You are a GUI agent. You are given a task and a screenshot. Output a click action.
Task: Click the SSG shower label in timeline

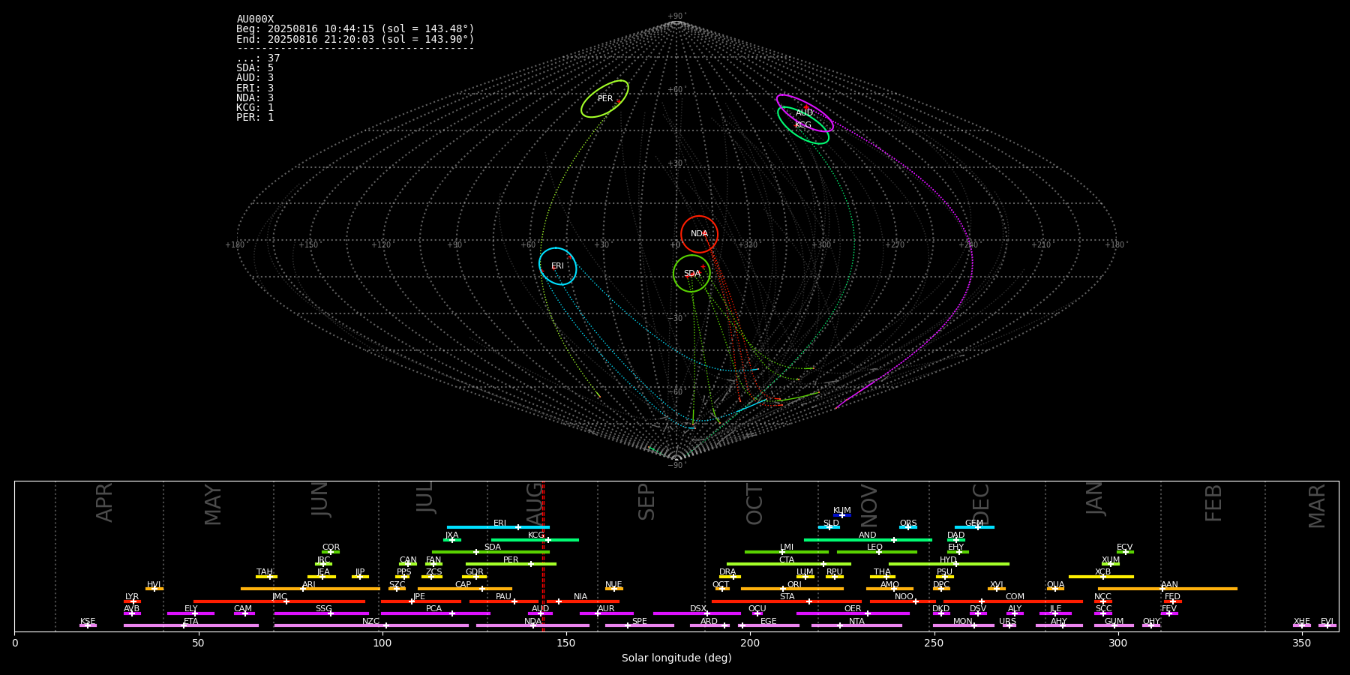324,609
